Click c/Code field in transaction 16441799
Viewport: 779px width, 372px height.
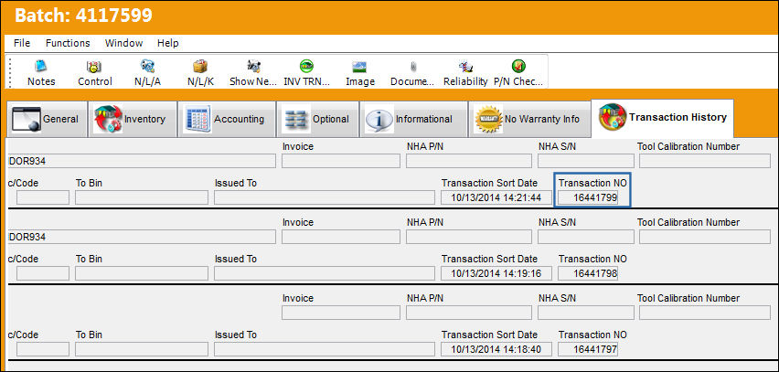[43, 197]
